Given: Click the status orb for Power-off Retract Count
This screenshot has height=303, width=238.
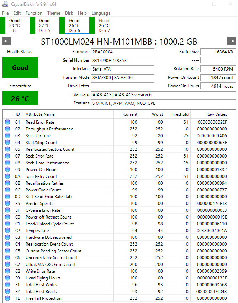Looking at the screenshot, I should [7, 217].
